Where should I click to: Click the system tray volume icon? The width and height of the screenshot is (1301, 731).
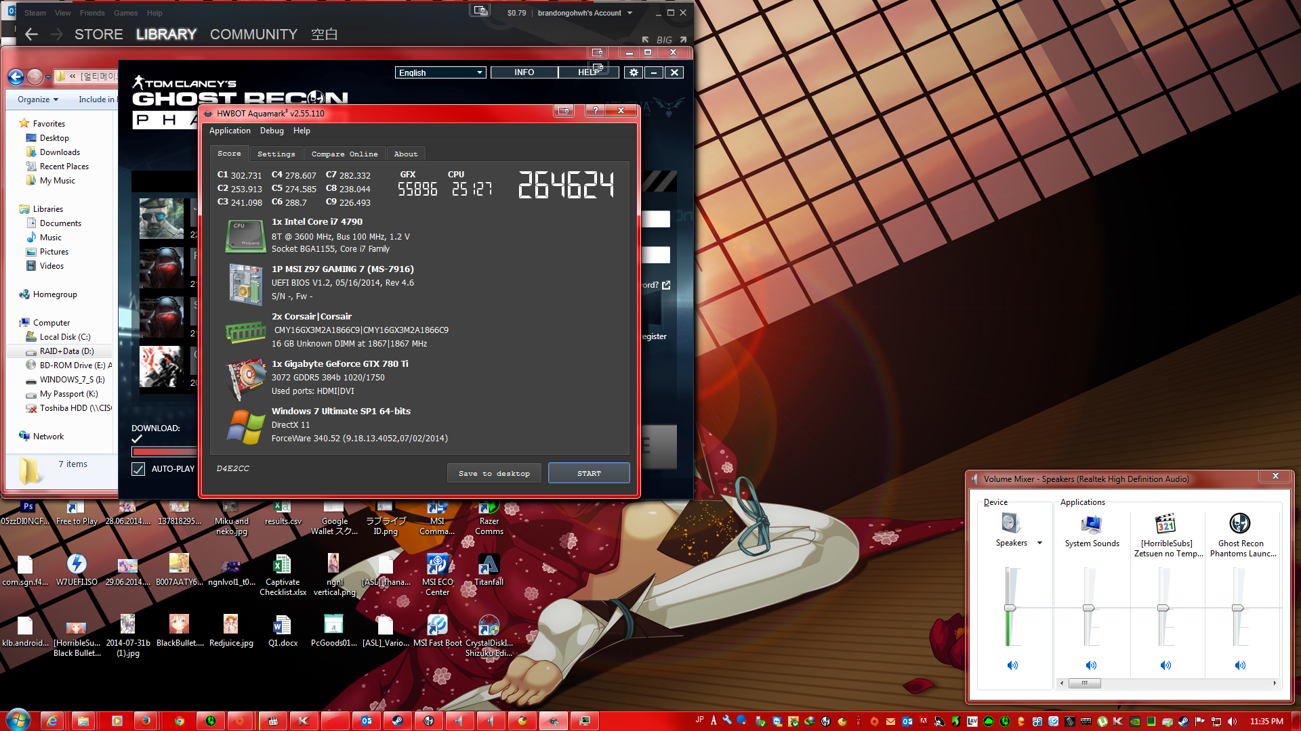pyautogui.click(x=1232, y=722)
